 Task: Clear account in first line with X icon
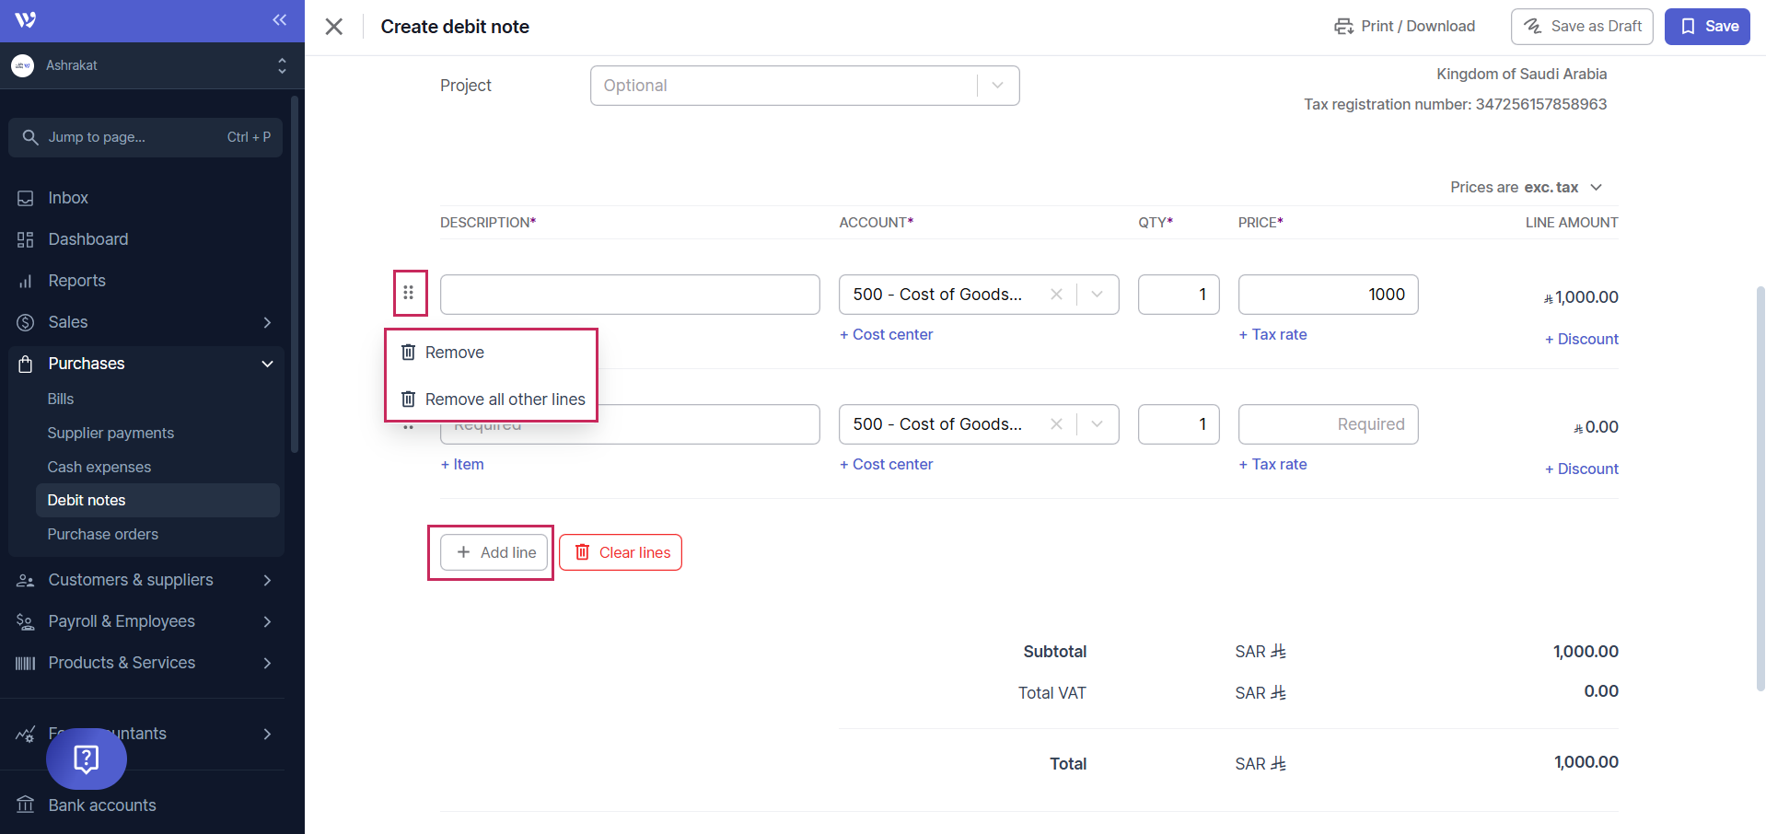point(1056,295)
